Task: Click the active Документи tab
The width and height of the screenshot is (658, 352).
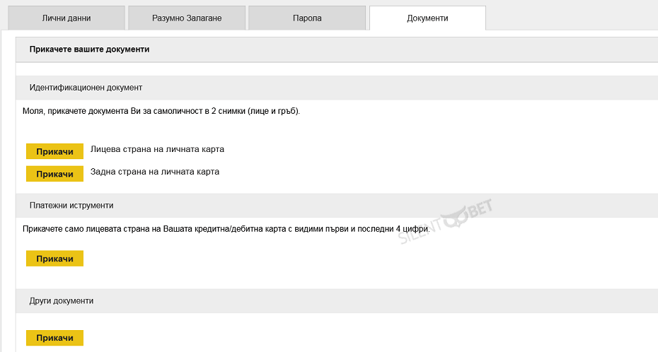Action: pos(427,18)
